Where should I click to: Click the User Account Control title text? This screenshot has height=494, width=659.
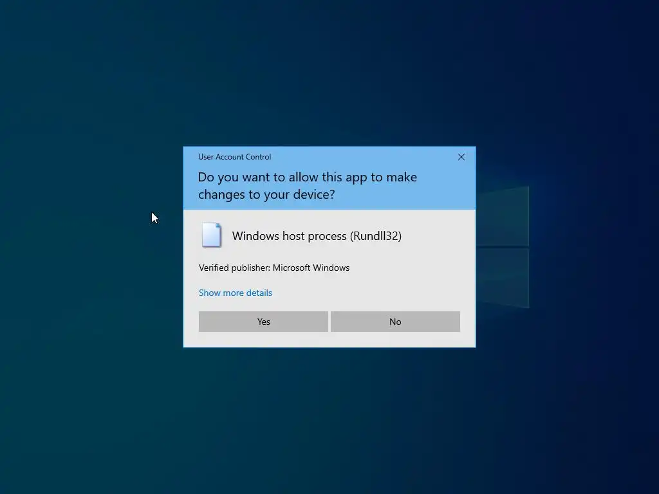(x=234, y=157)
